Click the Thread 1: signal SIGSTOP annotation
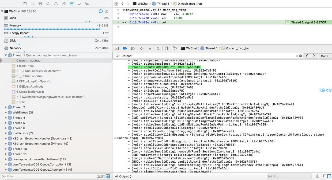332x180 pixels. pos(308,22)
